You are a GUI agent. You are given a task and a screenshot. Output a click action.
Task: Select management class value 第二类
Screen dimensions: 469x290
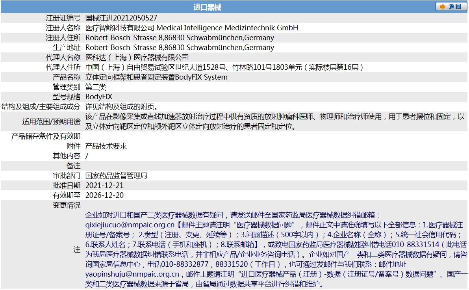coord(96,87)
